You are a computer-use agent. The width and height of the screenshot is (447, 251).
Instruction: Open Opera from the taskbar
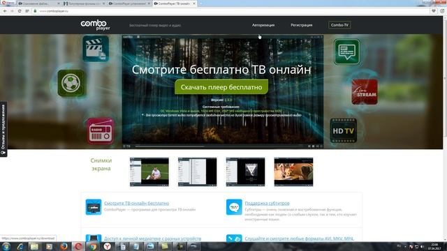click(x=78, y=246)
